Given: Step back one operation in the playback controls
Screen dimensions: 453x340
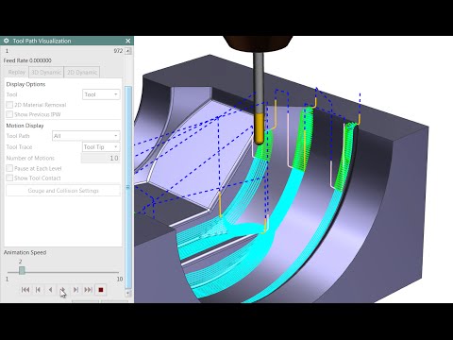Looking at the screenshot, I should 38,290.
